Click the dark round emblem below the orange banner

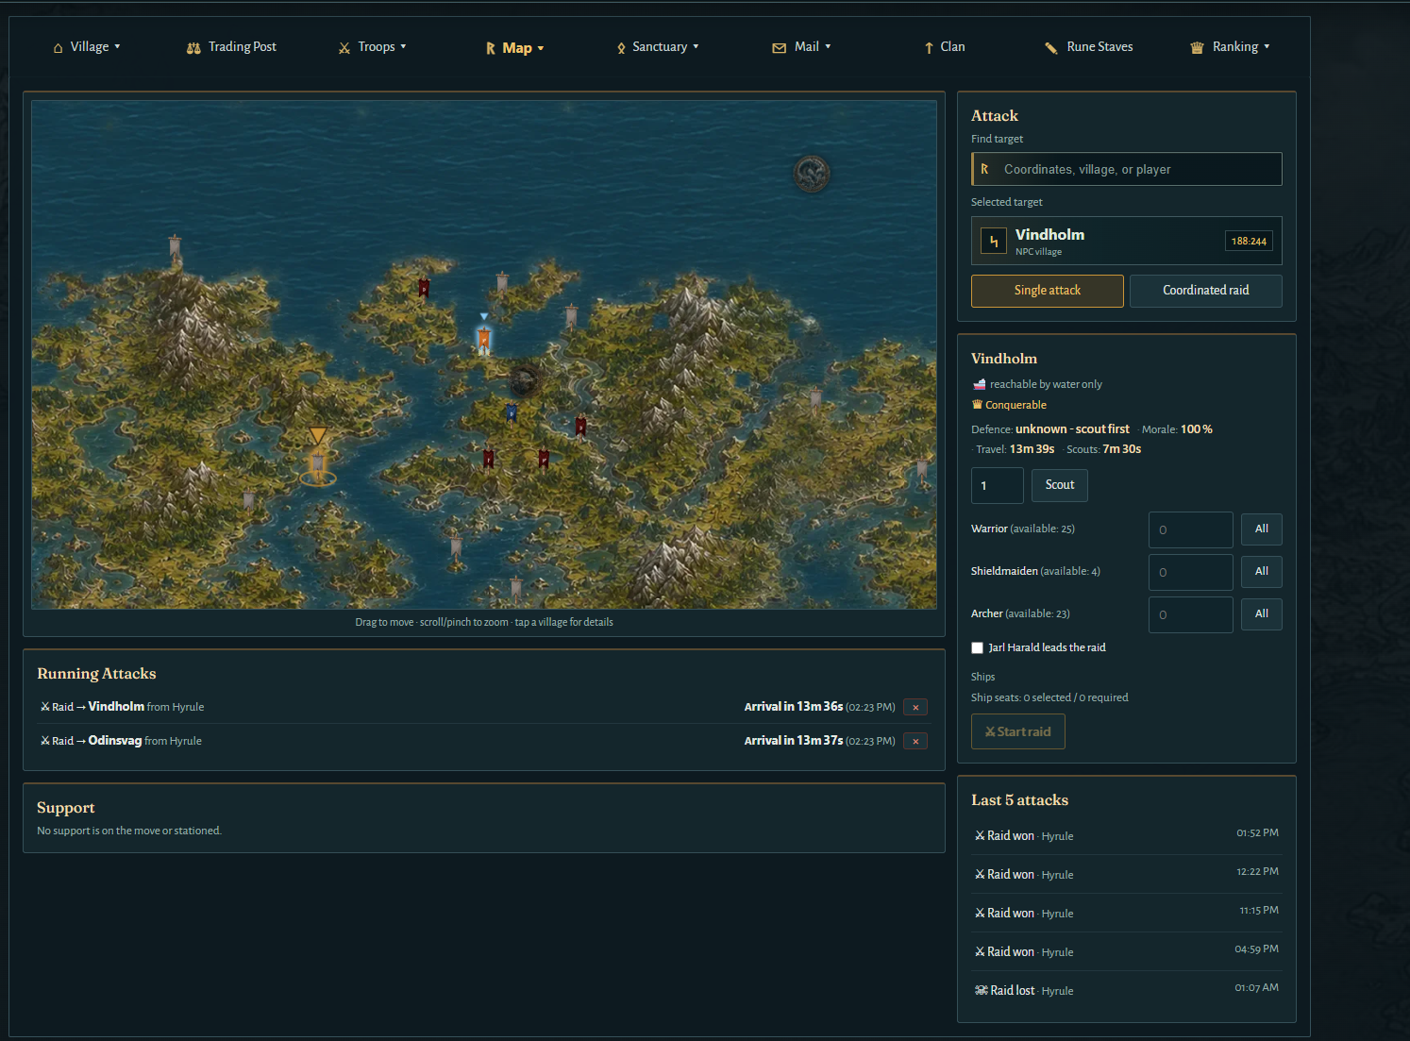click(x=524, y=381)
